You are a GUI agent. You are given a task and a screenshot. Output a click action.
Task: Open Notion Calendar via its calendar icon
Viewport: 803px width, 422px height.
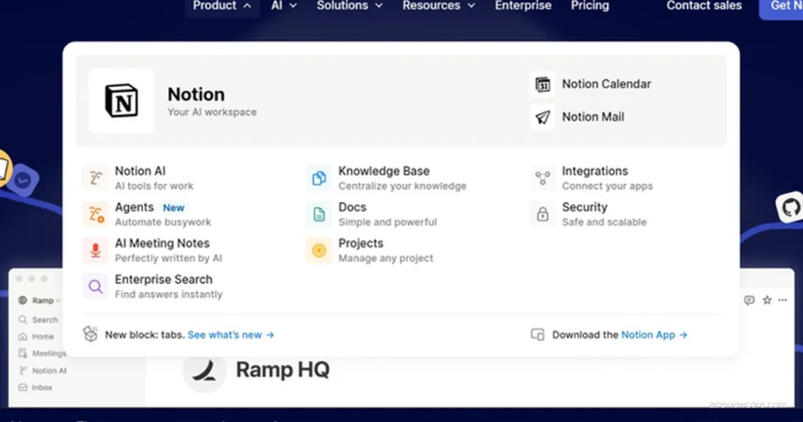[x=543, y=84]
